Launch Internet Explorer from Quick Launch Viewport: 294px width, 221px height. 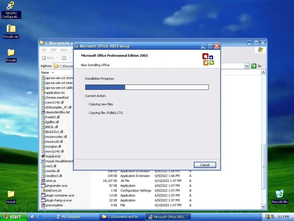[40, 217]
